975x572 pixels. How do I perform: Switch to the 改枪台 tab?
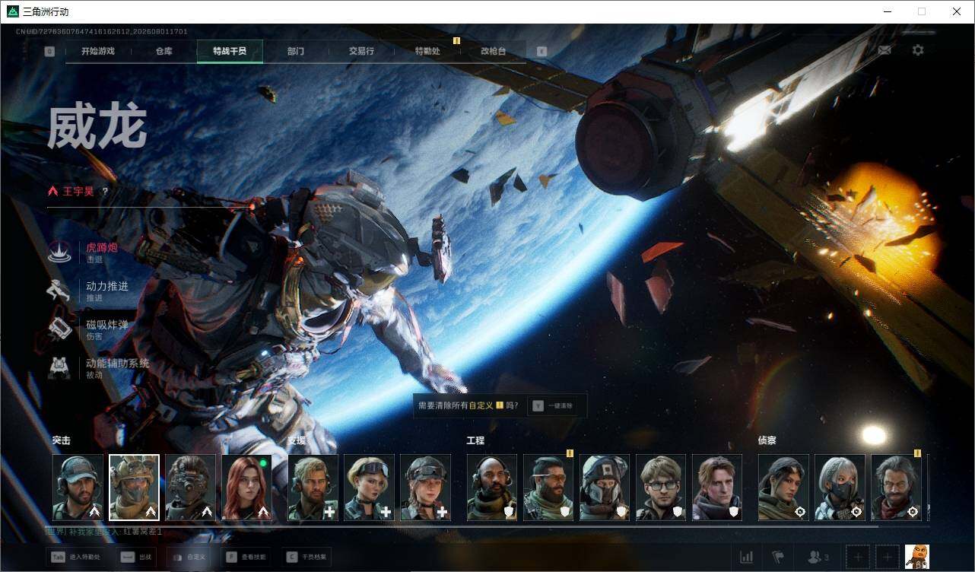(x=493, y=51)
